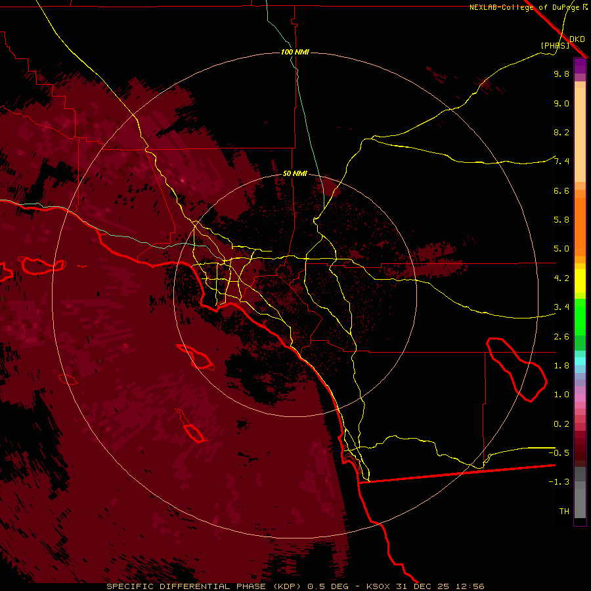The height and width of the screenshot is (591, 591).
Task: Click the 0.2 value on the scale
Action: coord(561,424)
